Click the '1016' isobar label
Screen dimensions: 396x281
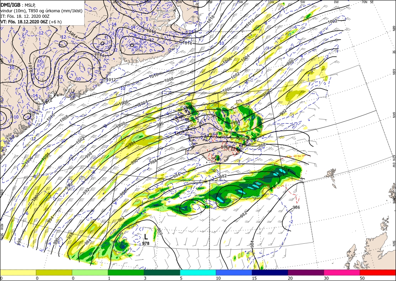(151, 31)
